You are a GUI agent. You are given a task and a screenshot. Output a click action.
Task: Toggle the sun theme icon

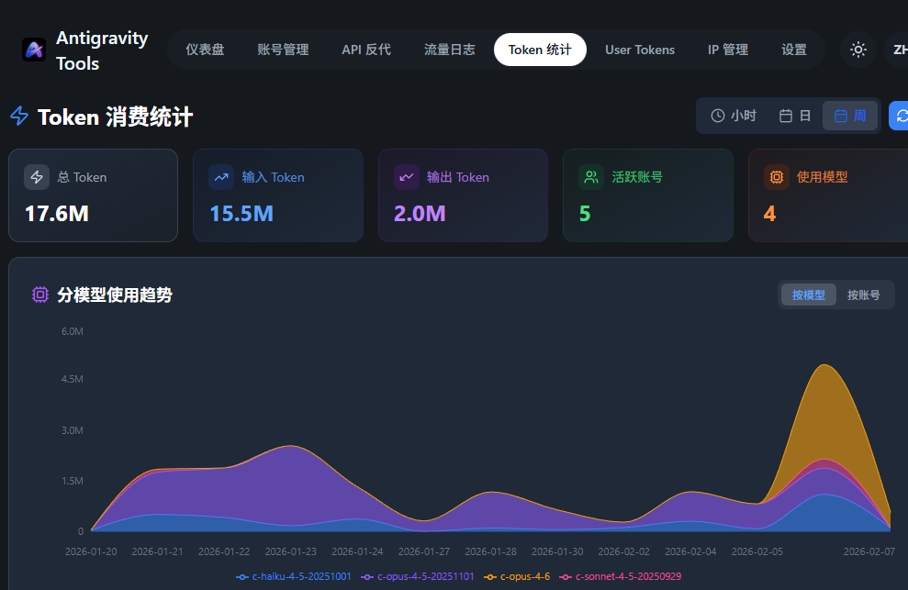pos(858,50)
